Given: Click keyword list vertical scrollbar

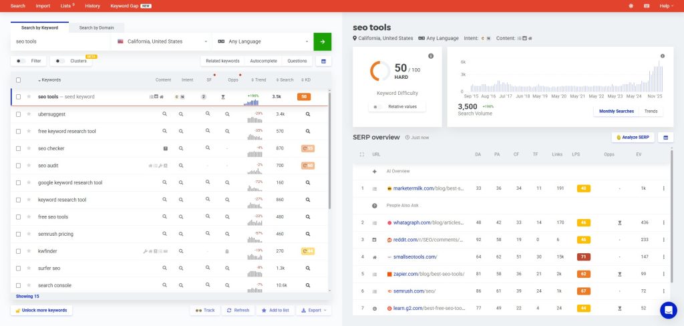Looking at the screenshot, I should pyautogui.click(x=329, y=150).
